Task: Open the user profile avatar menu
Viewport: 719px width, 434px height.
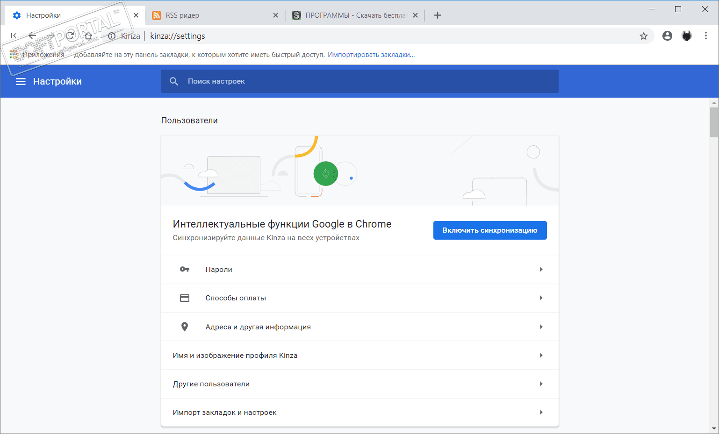Action: 667,36
